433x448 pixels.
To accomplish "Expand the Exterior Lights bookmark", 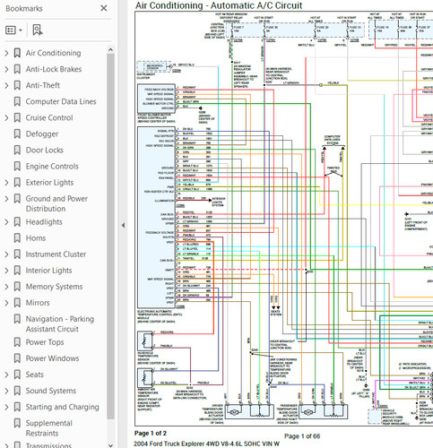I will click(x=6, y=183).
